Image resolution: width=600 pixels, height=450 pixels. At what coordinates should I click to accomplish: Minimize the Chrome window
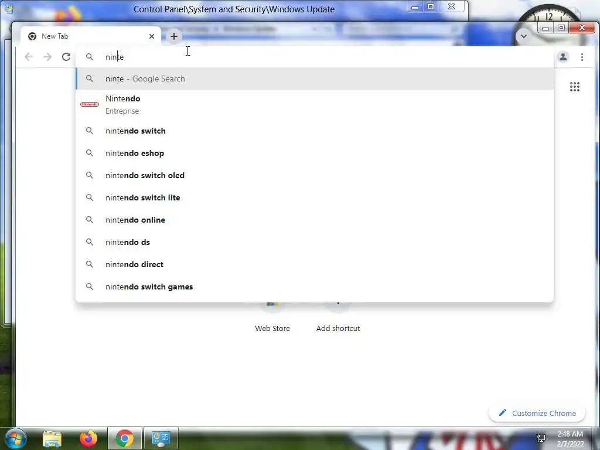coord(546,28)
